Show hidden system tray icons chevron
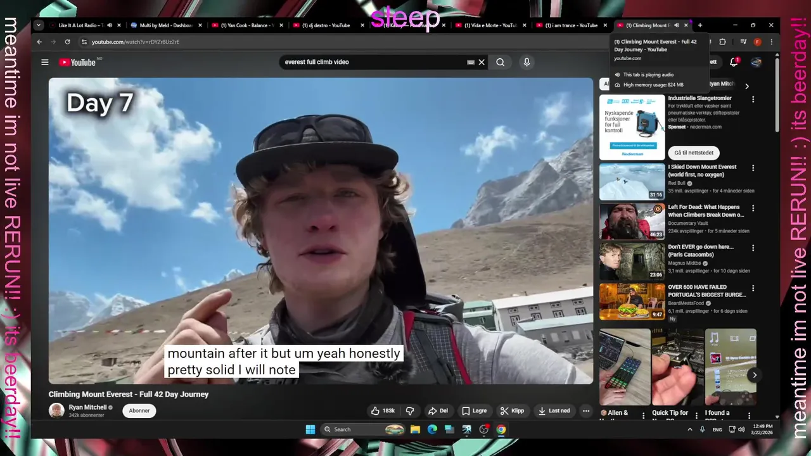This screenshot has width=811, height=456. 690,429
